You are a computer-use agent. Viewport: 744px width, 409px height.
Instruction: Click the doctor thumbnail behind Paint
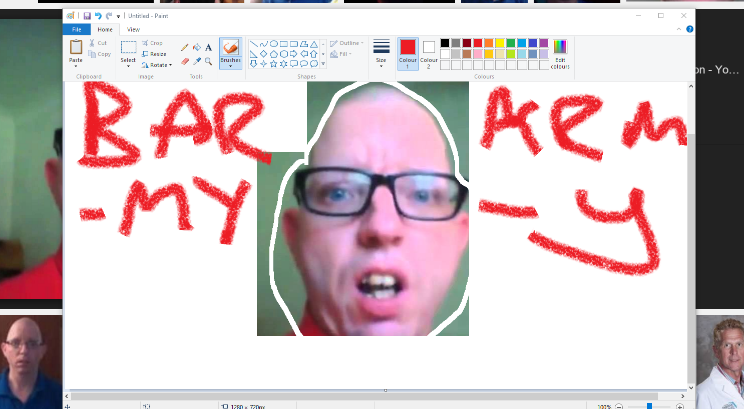[720, 362]
